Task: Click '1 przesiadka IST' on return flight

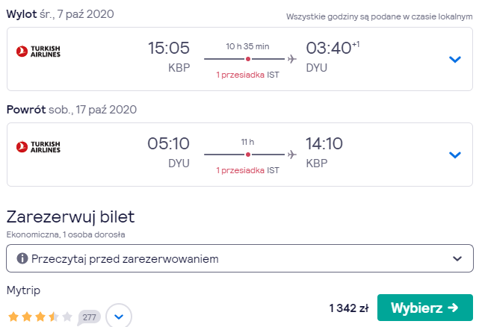Action: pyautogui.click(x=248, y=170)
